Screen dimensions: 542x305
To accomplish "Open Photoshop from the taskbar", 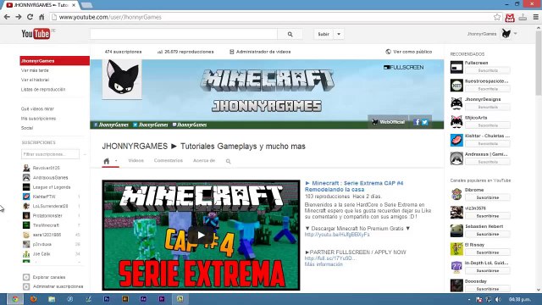I will 107,299.
